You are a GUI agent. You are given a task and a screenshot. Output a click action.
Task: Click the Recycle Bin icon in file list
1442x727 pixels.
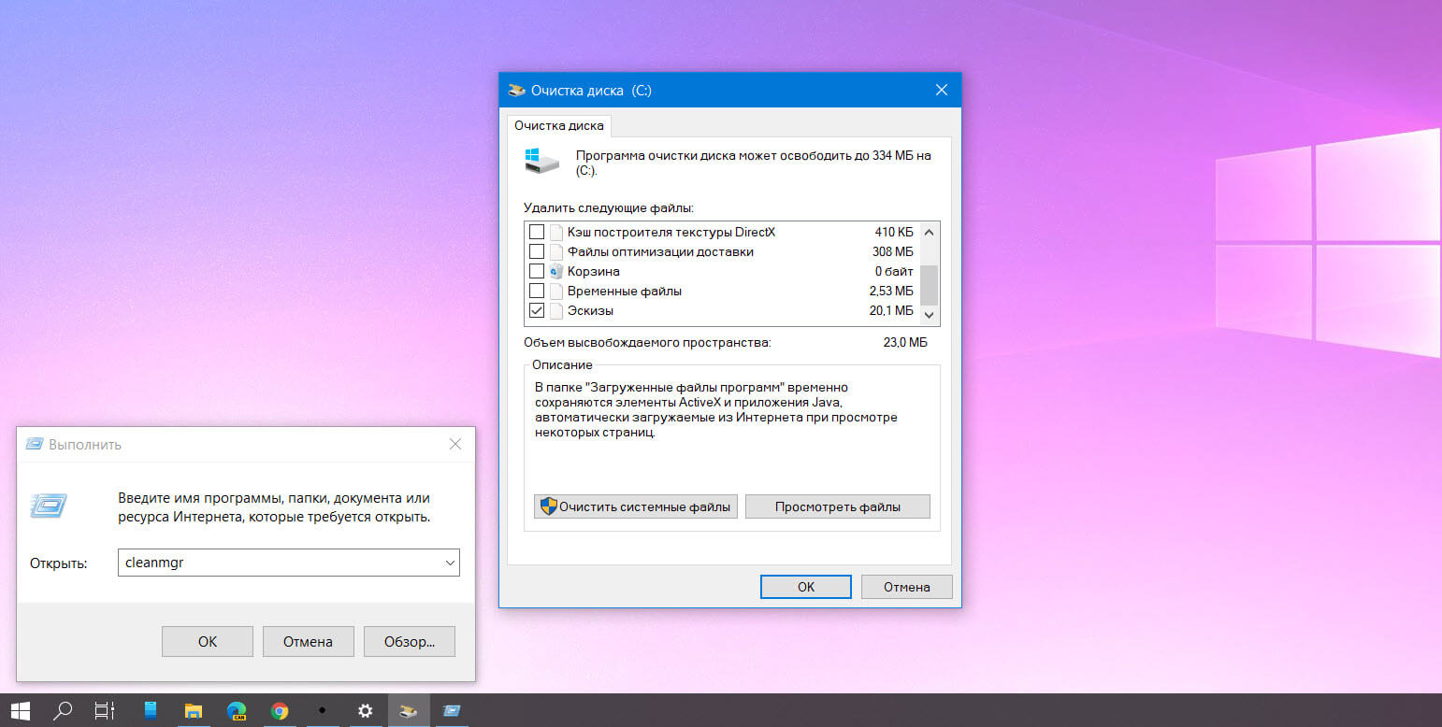[556, 271]
